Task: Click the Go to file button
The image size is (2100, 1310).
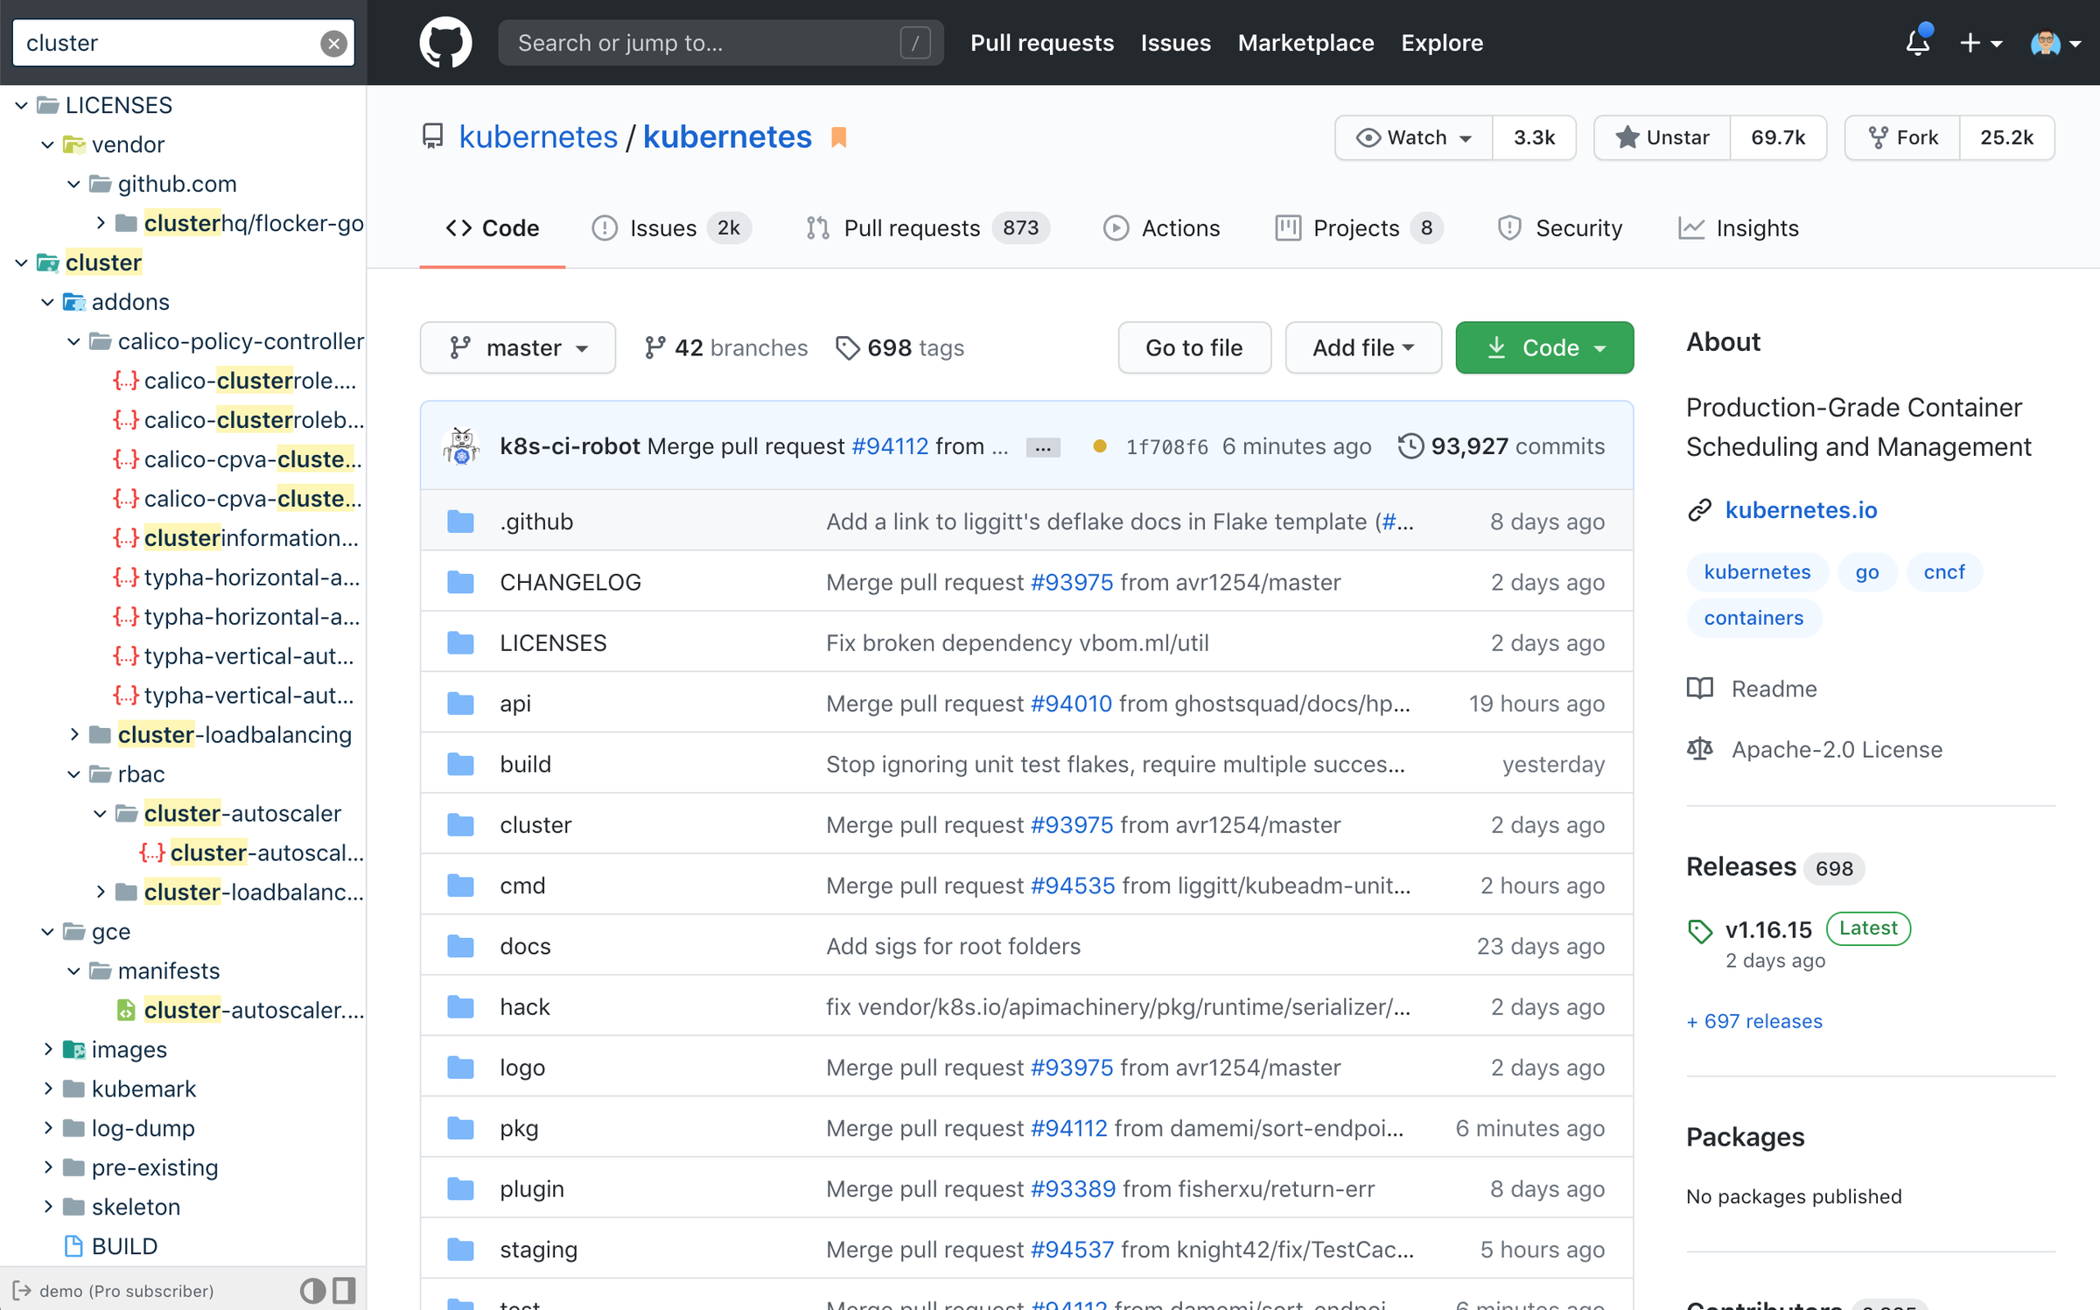Action: (1193, 347)
